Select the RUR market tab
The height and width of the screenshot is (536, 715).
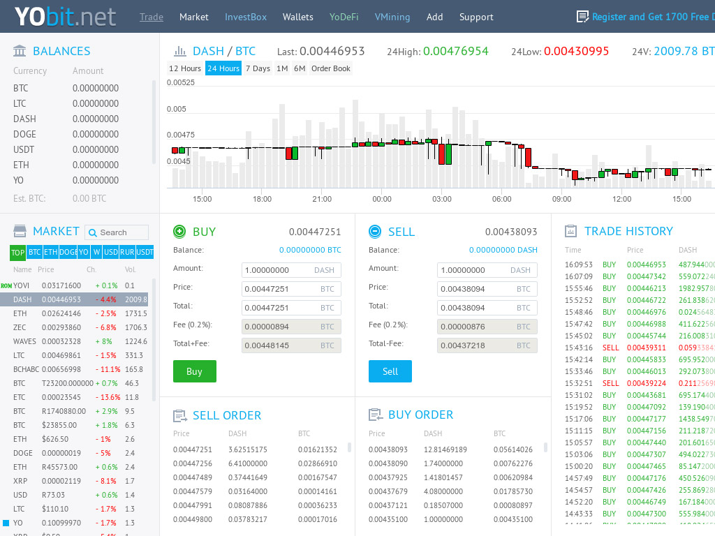tap(127, 253)
